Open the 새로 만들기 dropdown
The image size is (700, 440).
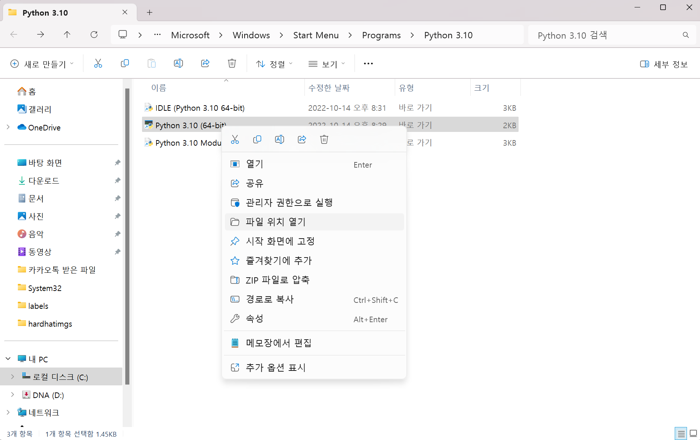click(42, 64)
